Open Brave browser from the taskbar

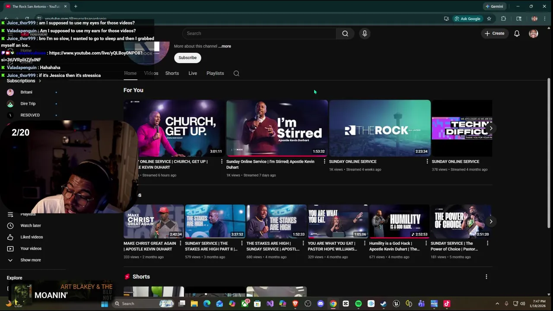295,304
